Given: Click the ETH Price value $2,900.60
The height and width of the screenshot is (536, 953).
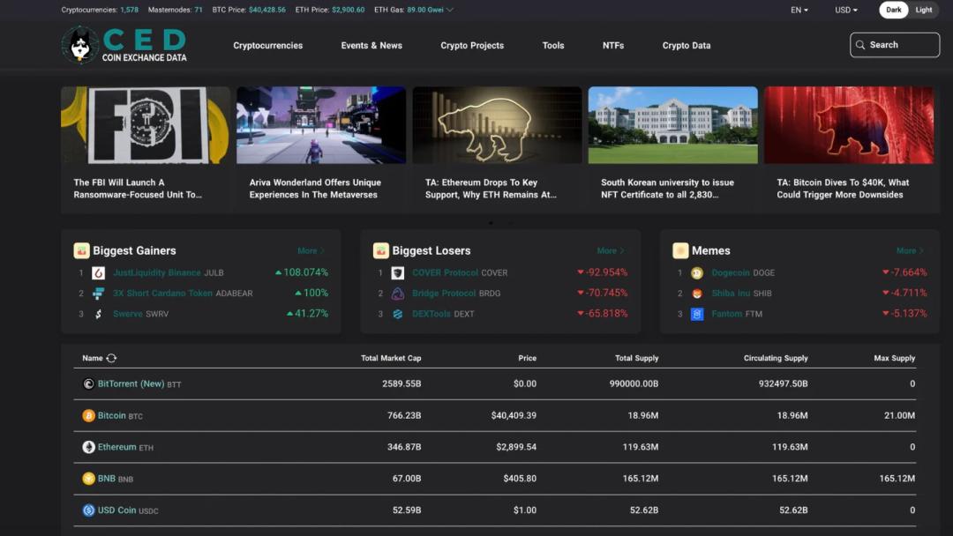Looking at the screenshot, I should pos(349,10).
